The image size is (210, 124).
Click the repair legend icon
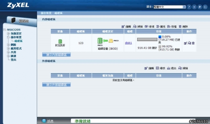tap(146, 27)
